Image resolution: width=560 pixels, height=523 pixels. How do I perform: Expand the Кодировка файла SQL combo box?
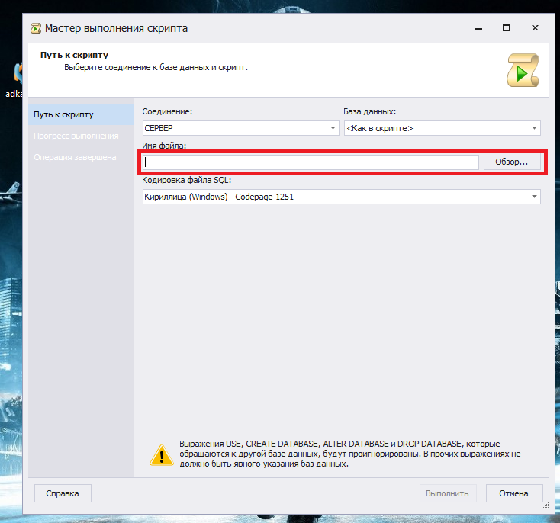pyautogui.click(x=342, y=197)
